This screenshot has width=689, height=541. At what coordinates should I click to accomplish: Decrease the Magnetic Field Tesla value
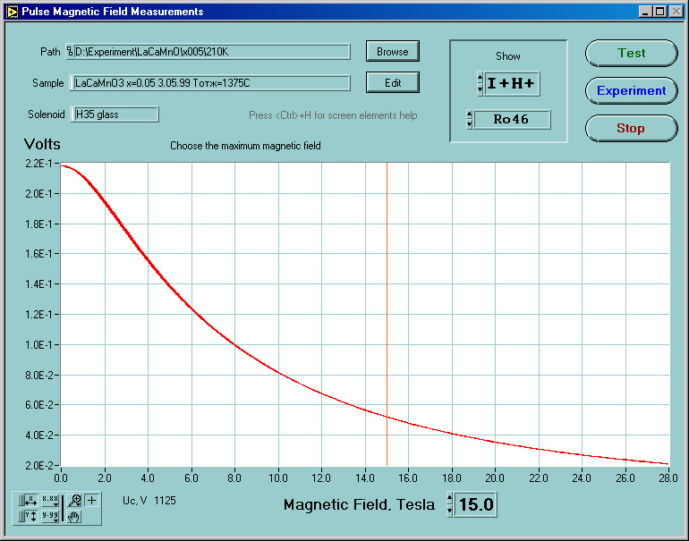point(449,511)
